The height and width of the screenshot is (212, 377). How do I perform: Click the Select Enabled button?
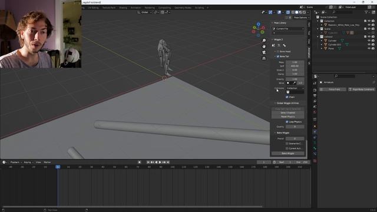[288, 112]
